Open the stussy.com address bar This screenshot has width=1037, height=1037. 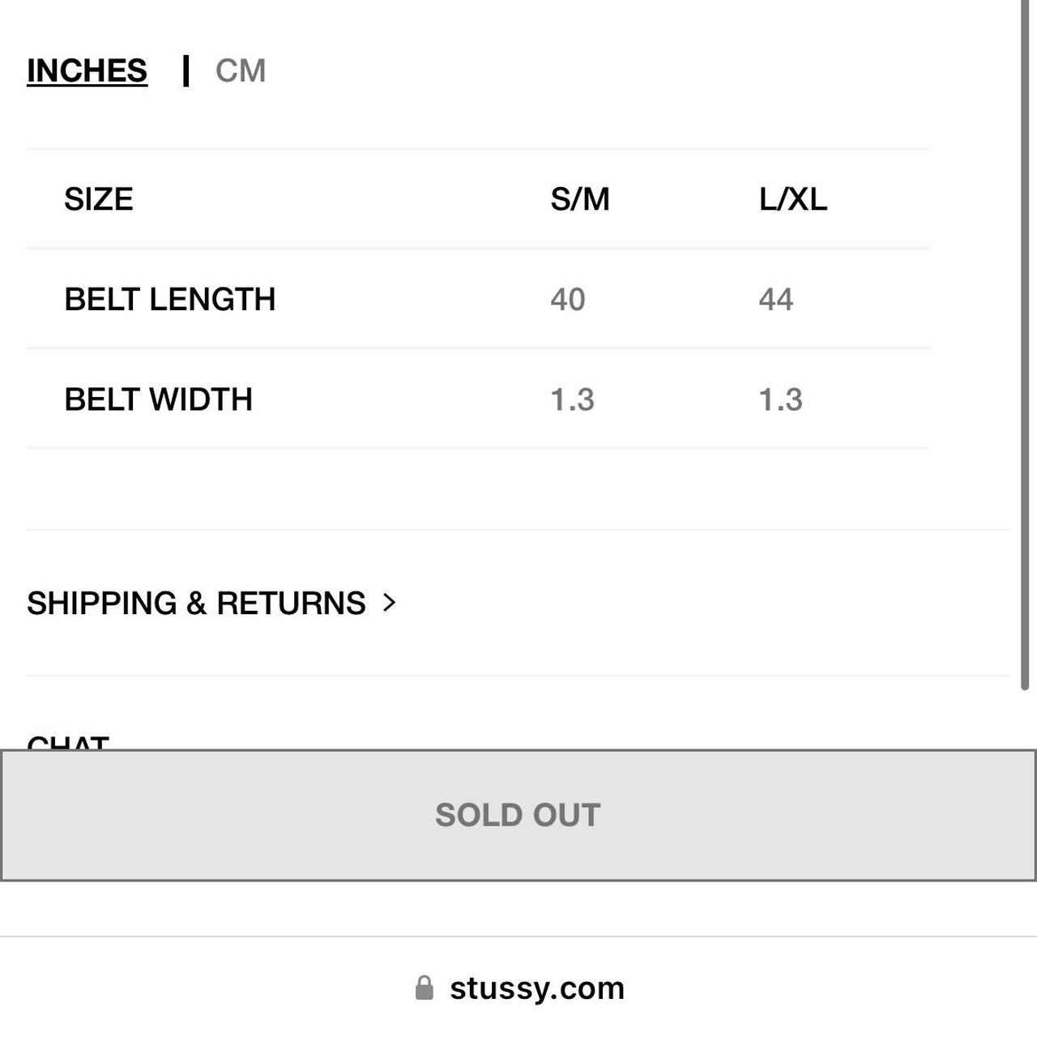[518, 988]
